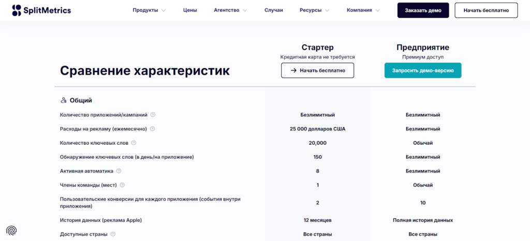The width and height of the screenshot is (530, 241).
Task: Click the Сравнение характеристик heading
Action: pos(145,71)
